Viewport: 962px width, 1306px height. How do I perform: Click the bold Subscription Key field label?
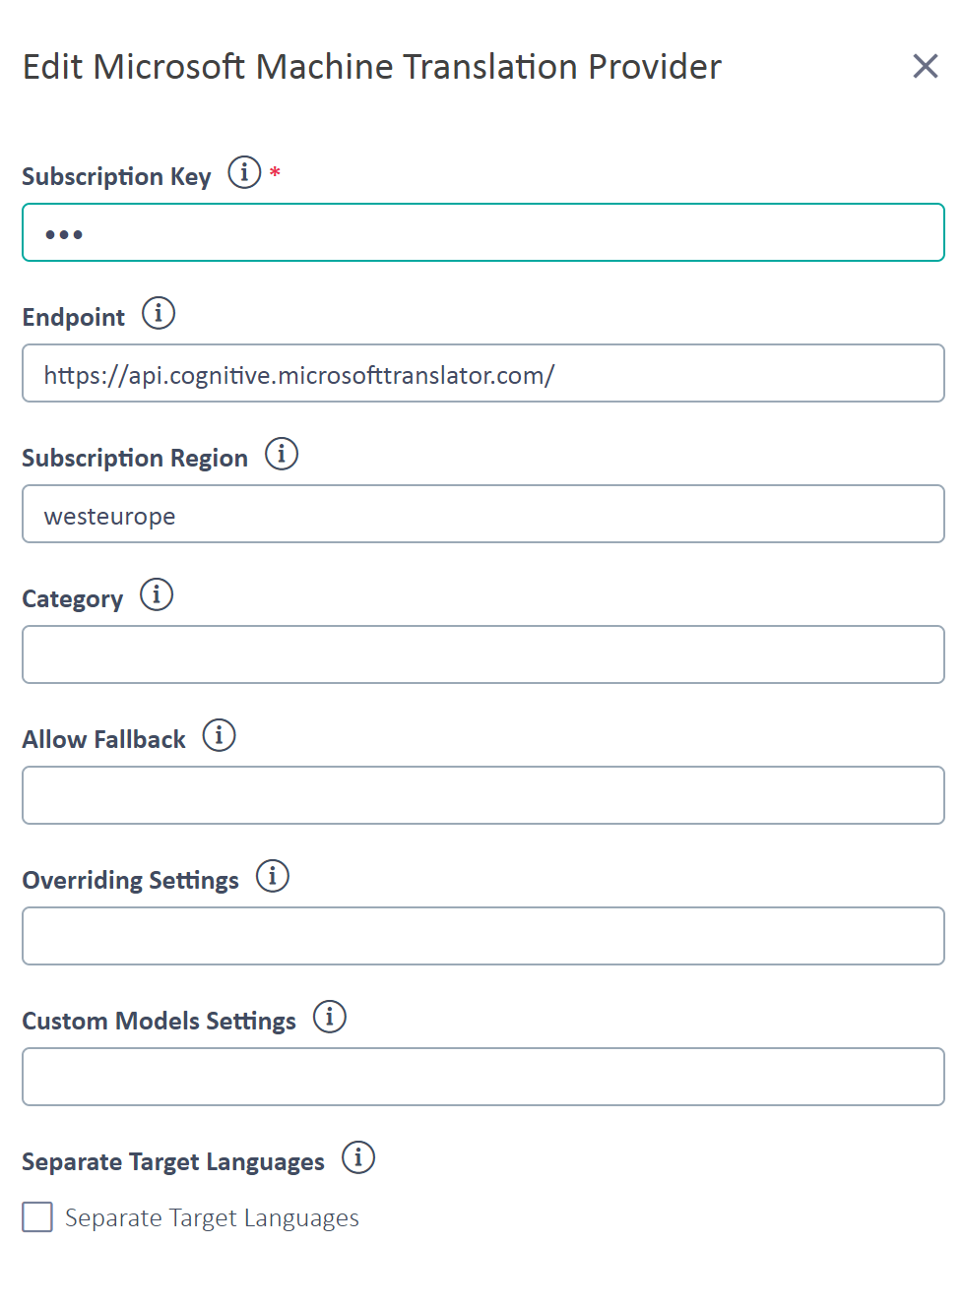point(116,176)
